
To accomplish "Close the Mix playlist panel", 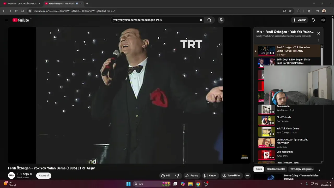I will [319, 33].
